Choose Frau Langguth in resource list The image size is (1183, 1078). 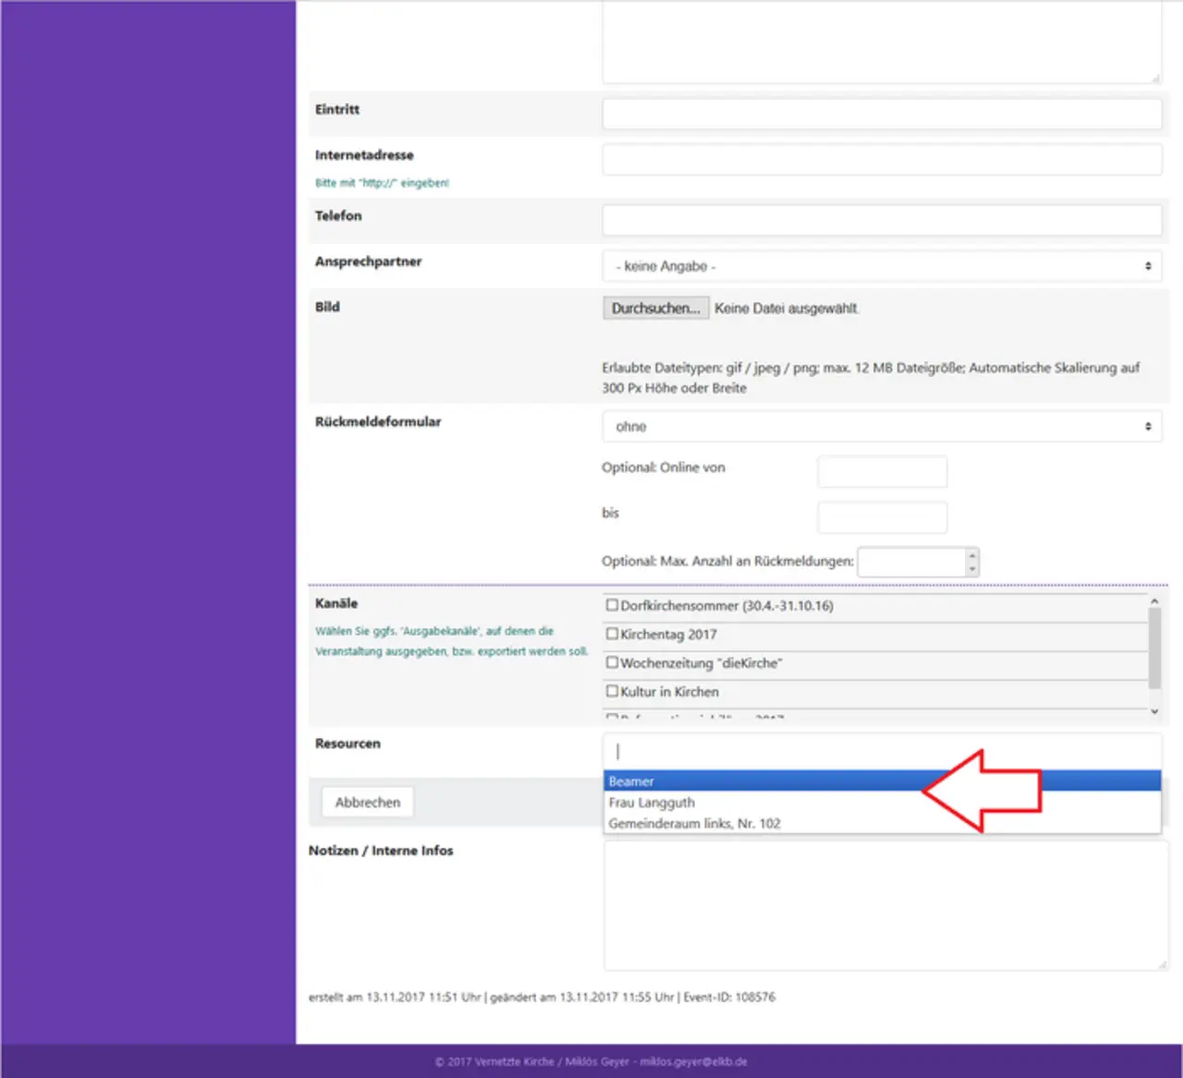tap(882, 803)
